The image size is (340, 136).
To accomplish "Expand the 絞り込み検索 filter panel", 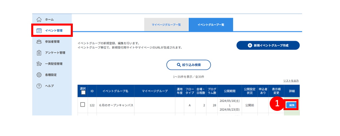I will [189, 65].
